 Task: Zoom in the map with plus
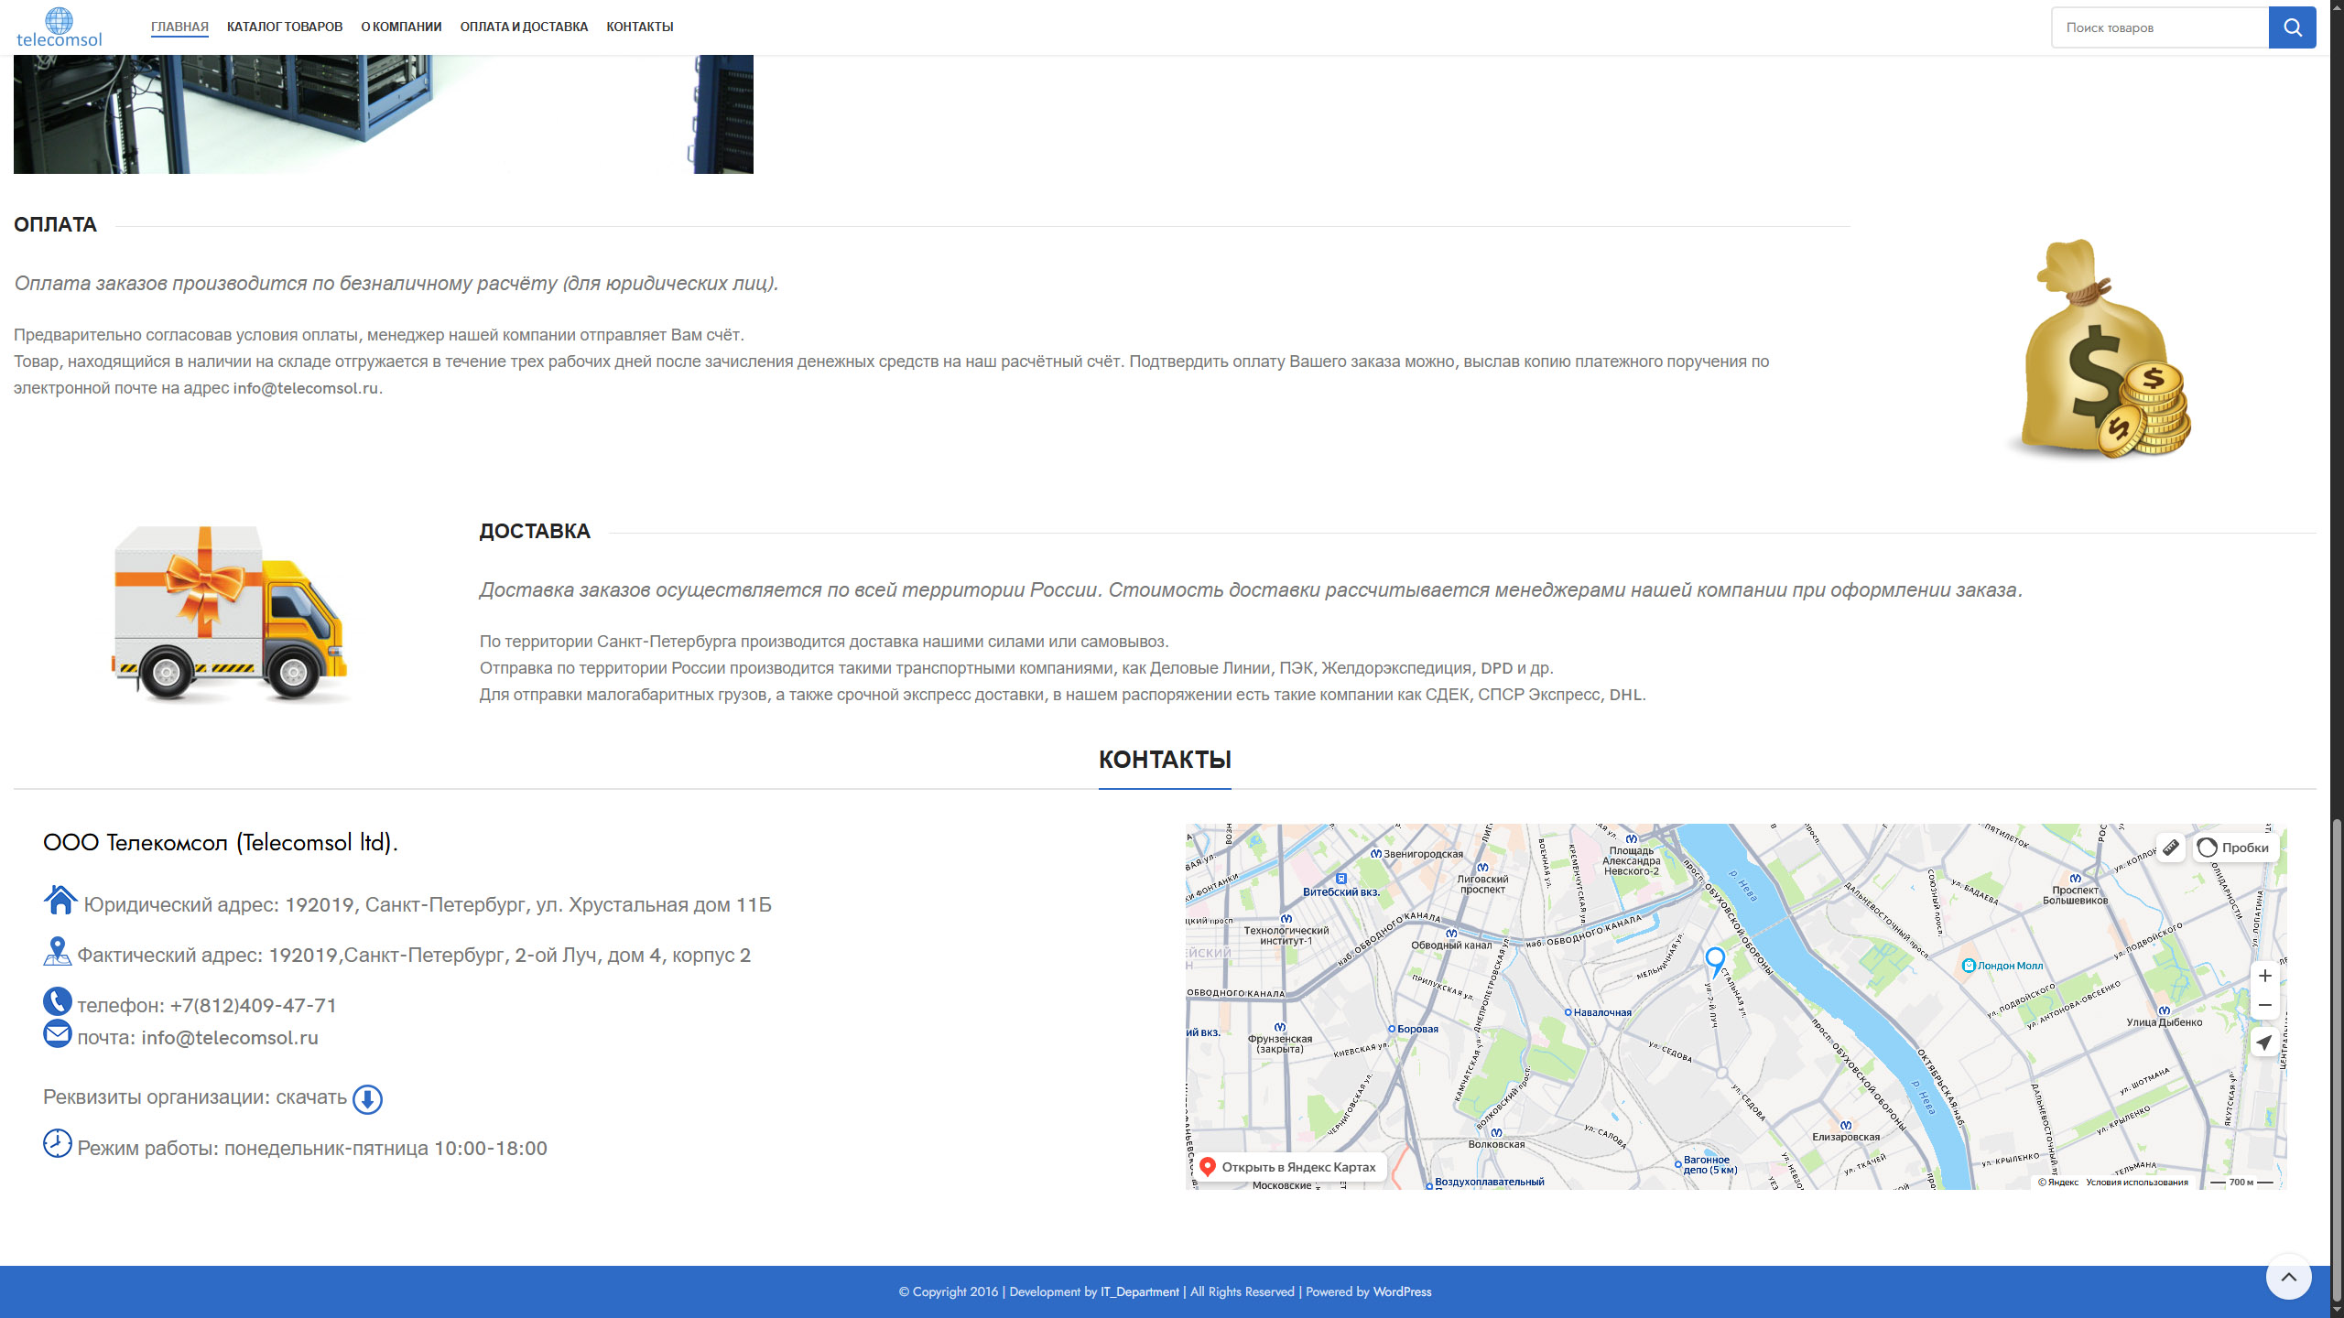[x=2264, y=976]
